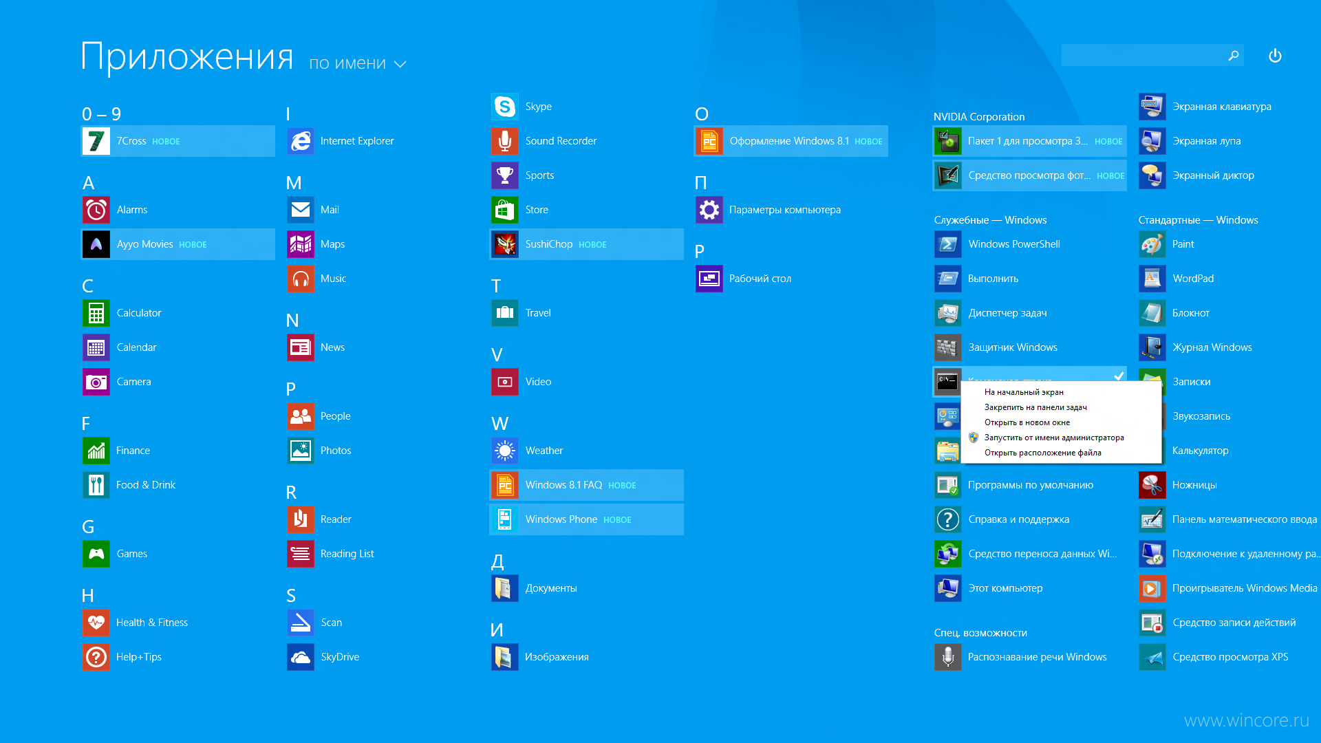Image resolution: width=1321 pixels, height=743 pixels.
Task: Open the Music app icon
Action: tap(301, 279)
